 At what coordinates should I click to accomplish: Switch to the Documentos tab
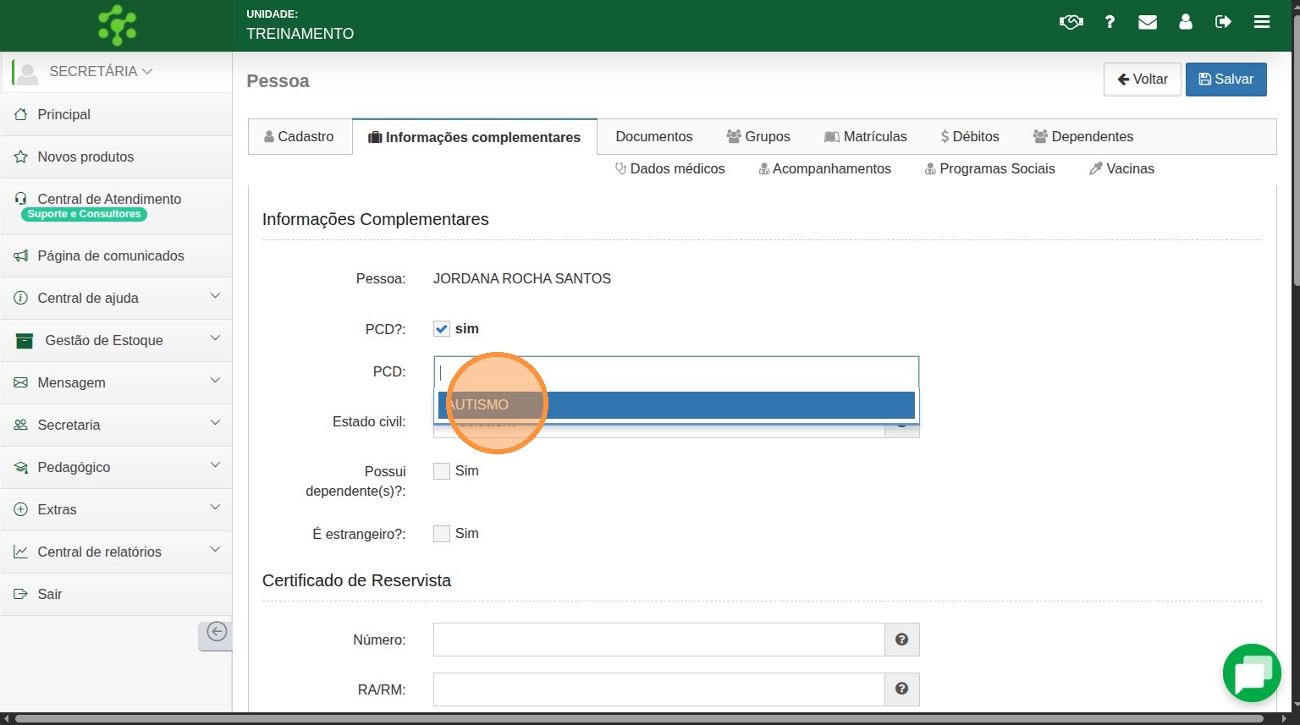[x=653, y=136]
